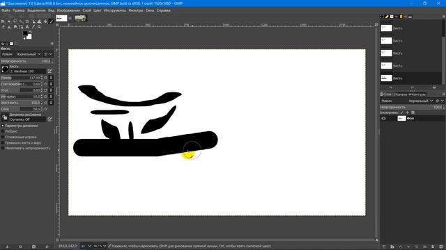Select the Text tool (A icon)
This screenshot has height=250, width=446.
click(x=27, y=27)
